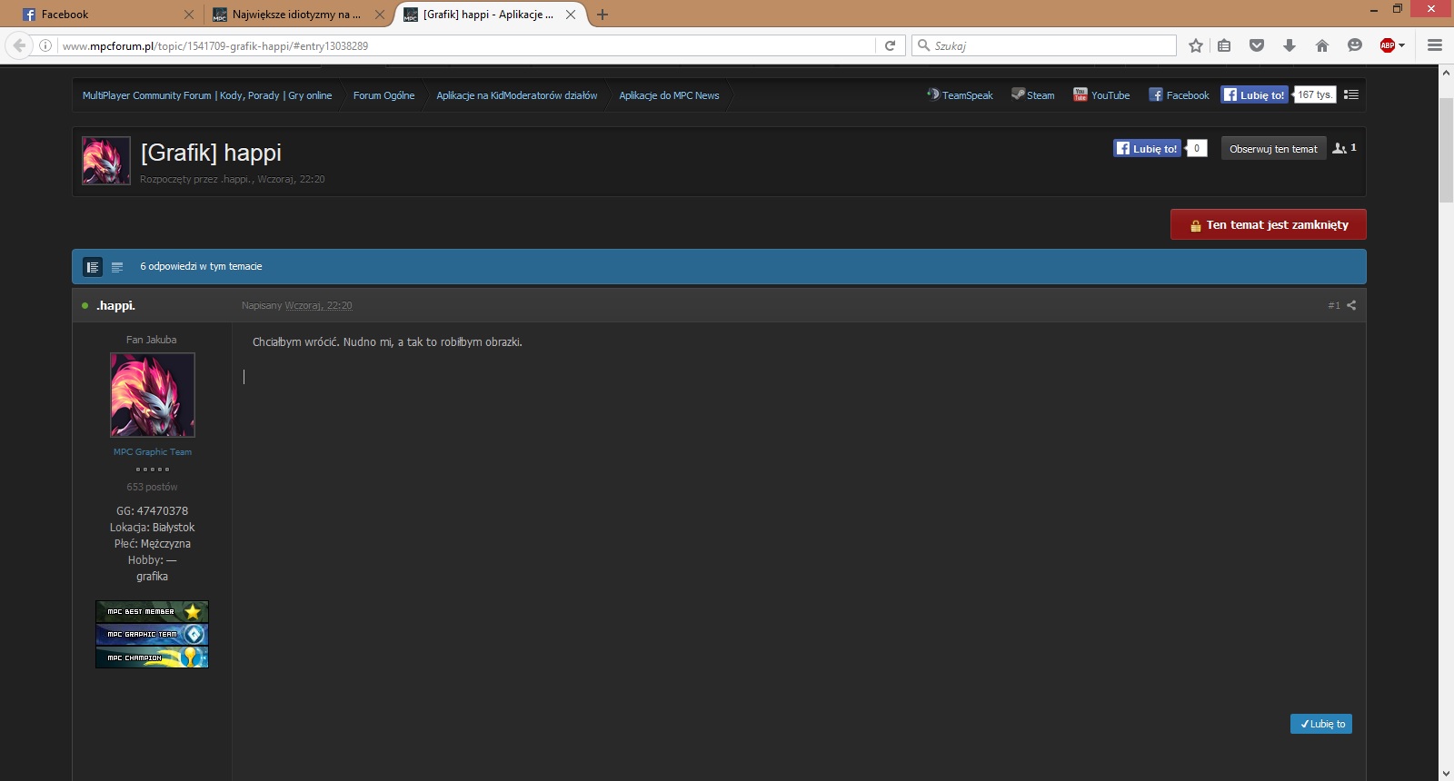
Task: Like the post with Lubię to button
Action: [x=1321, y=724]
